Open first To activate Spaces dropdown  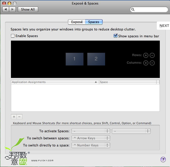coord(91,131)
